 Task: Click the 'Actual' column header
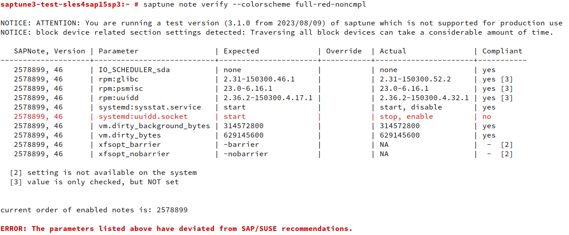coord(393,51)
